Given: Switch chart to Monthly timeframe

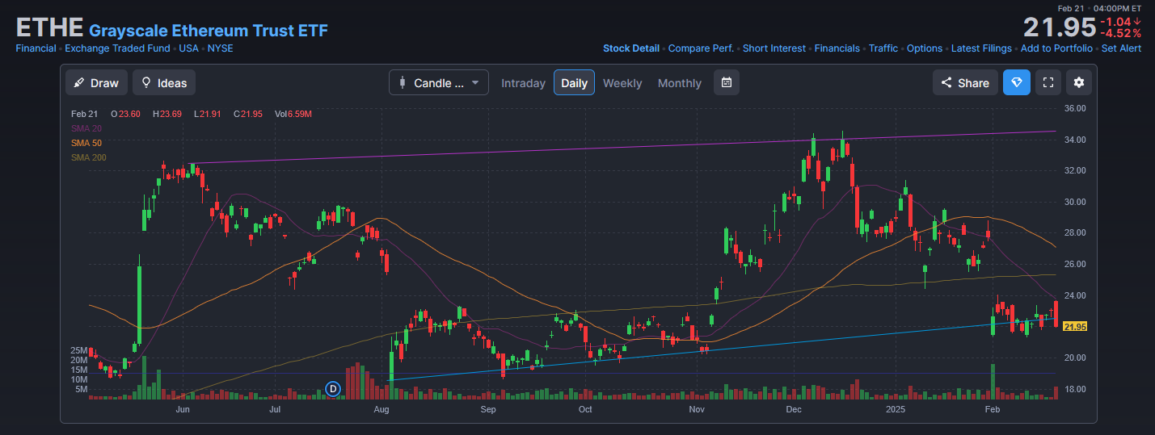Looking at the screenshot, I should (x=679, y=83).
